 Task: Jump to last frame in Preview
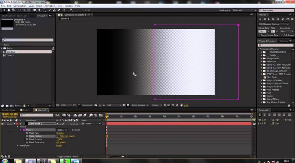click(278, 19)
